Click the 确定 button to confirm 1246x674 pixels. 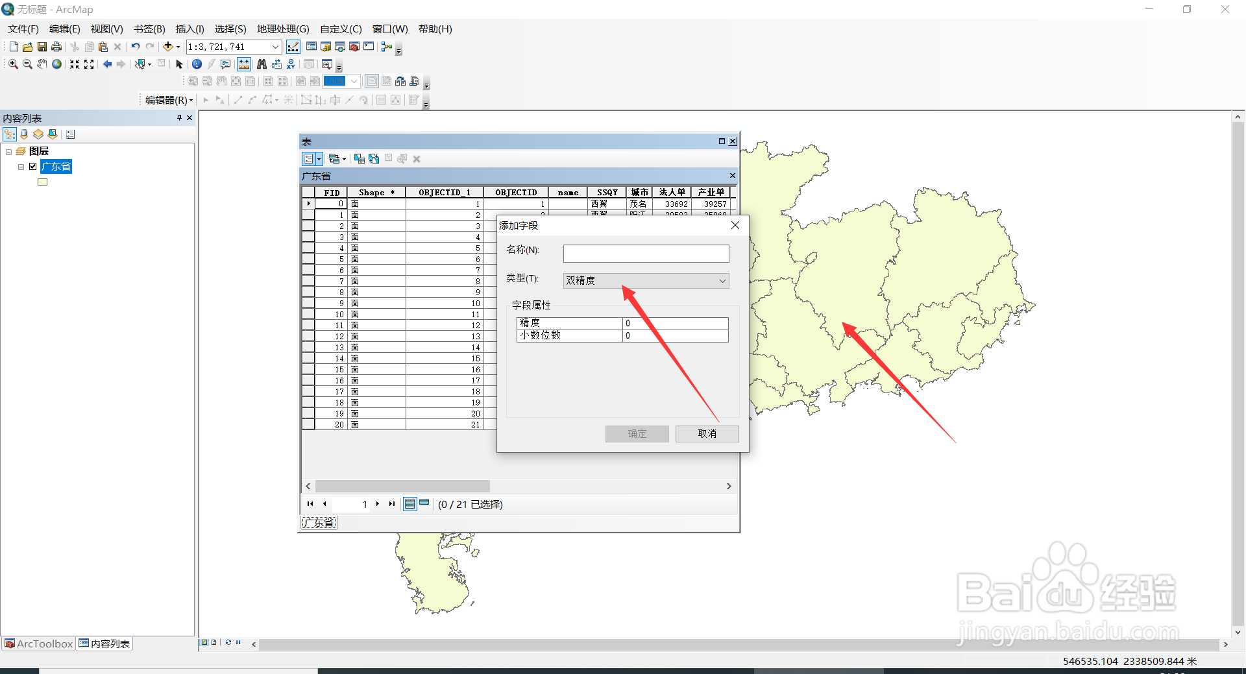pyautogui.click(x=637, y=433)
